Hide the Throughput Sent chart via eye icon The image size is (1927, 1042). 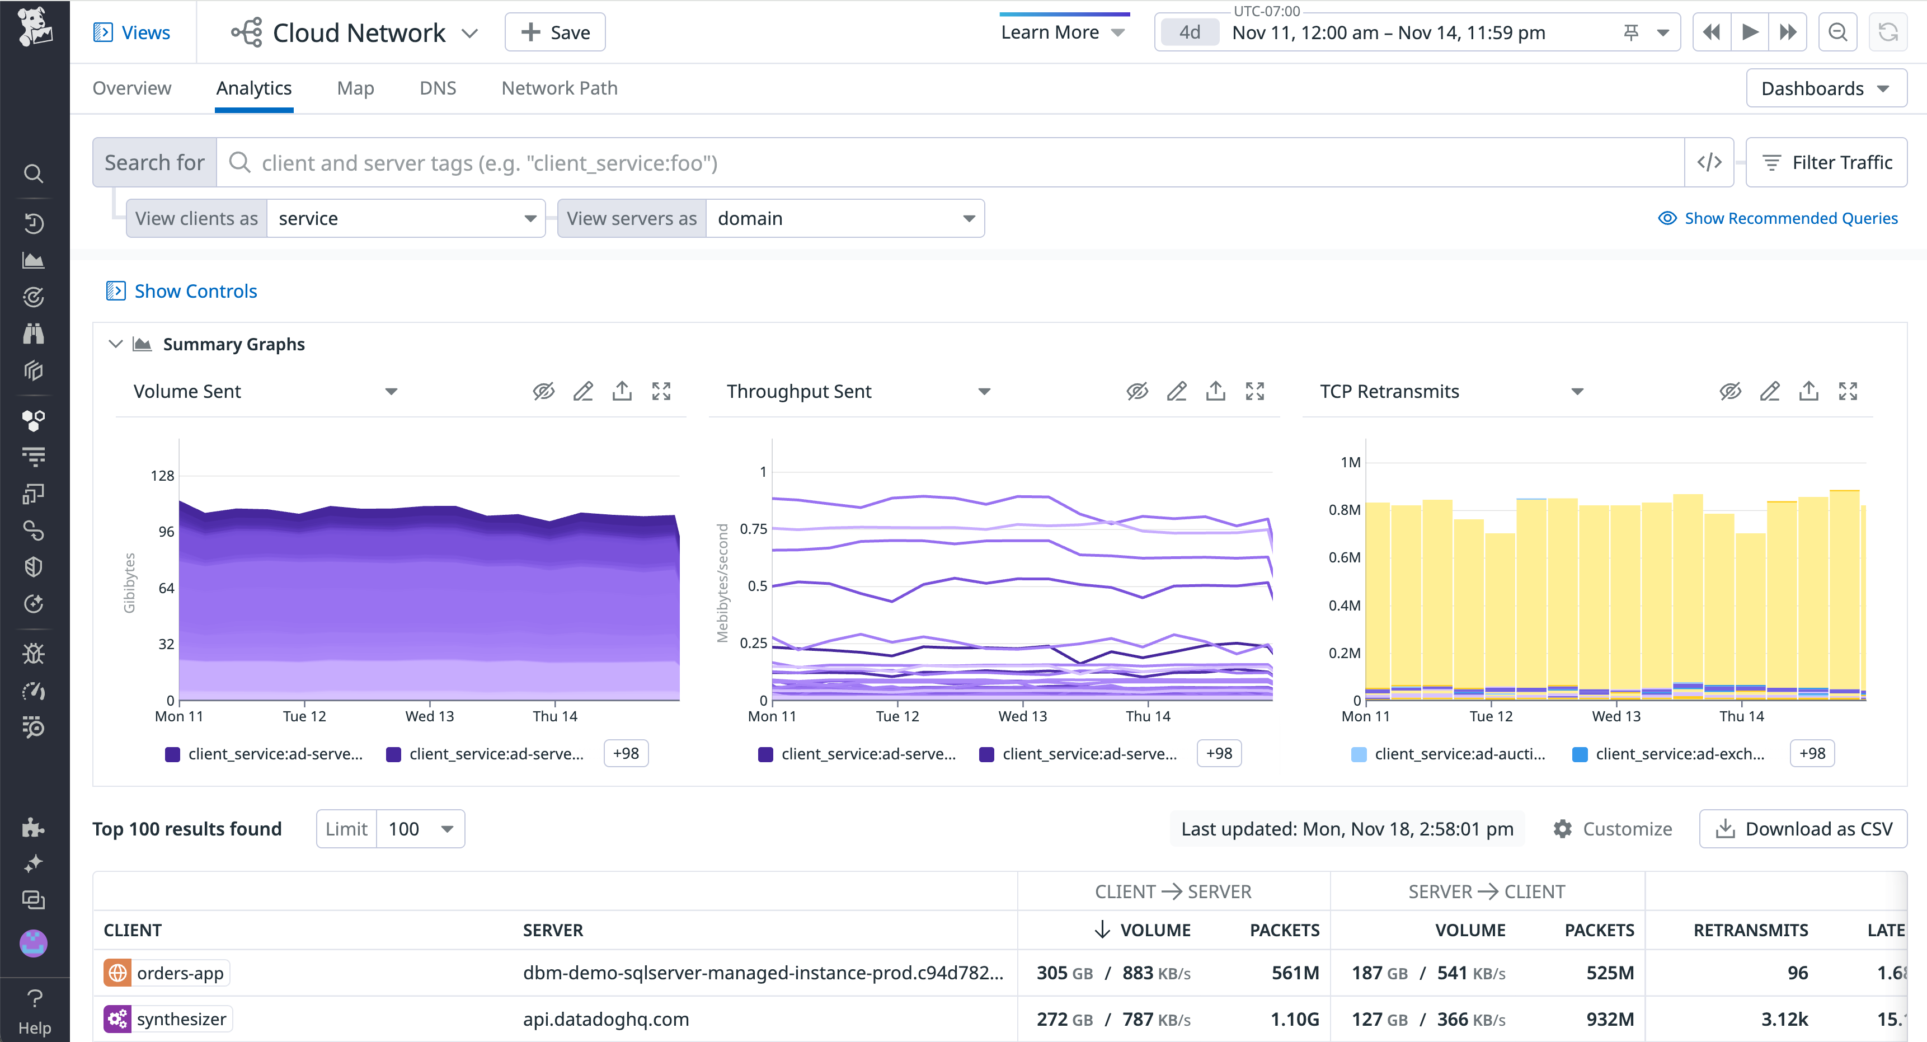tap(1137, 391)
